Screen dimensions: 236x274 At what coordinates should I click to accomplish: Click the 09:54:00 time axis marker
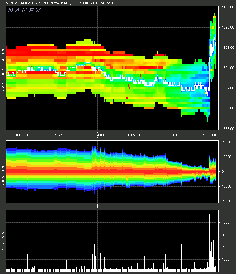pyautogui.click(x=97, y=135)
